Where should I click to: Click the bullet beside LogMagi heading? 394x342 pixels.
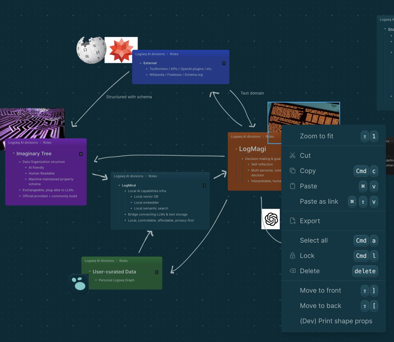236,149
